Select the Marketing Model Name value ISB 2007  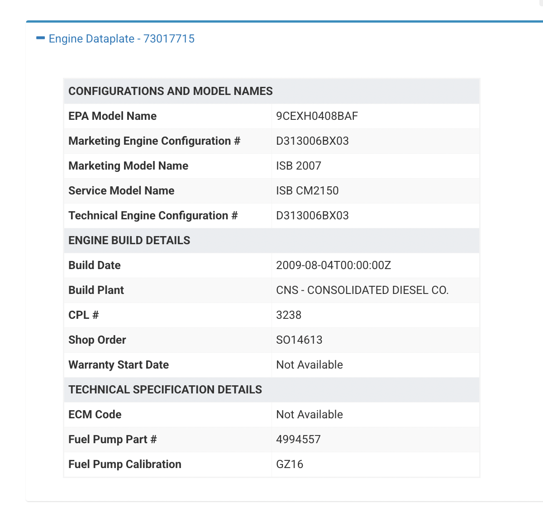pos(299,166)
